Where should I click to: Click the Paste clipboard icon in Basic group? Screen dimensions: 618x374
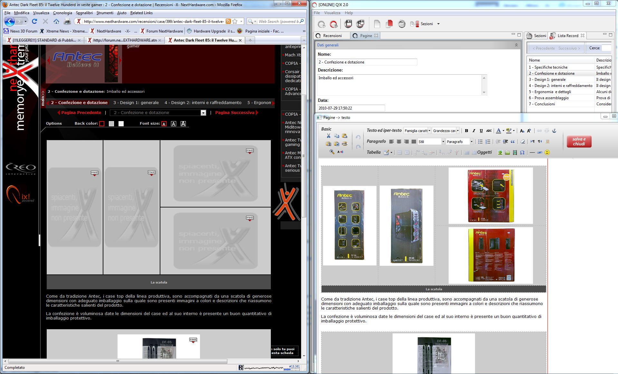coord(345,136)
